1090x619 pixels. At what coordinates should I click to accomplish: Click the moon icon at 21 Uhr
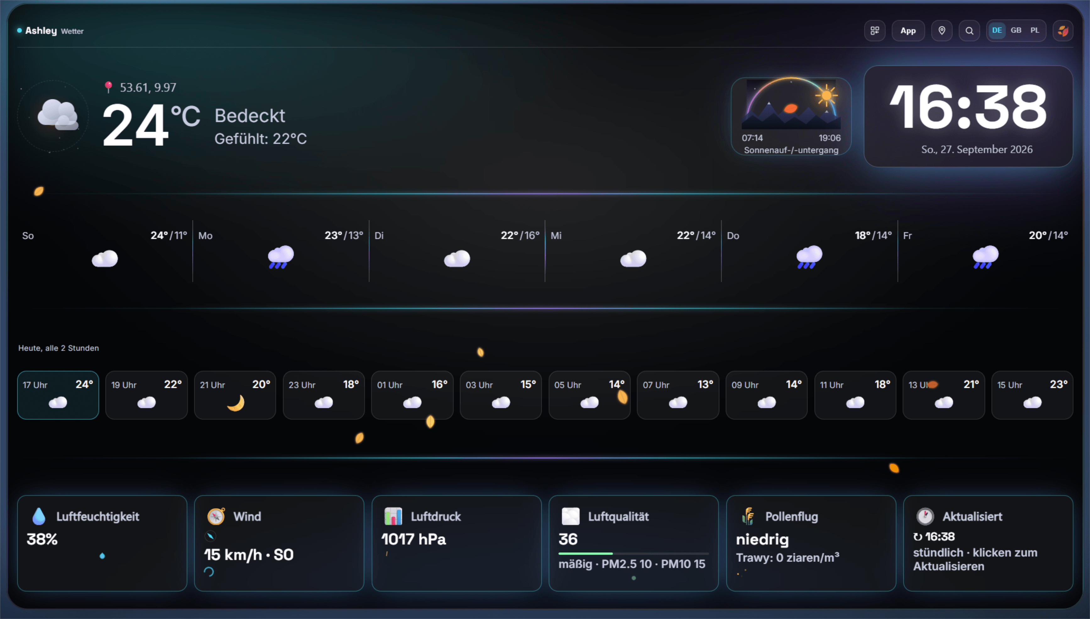[x=236, y=403]
